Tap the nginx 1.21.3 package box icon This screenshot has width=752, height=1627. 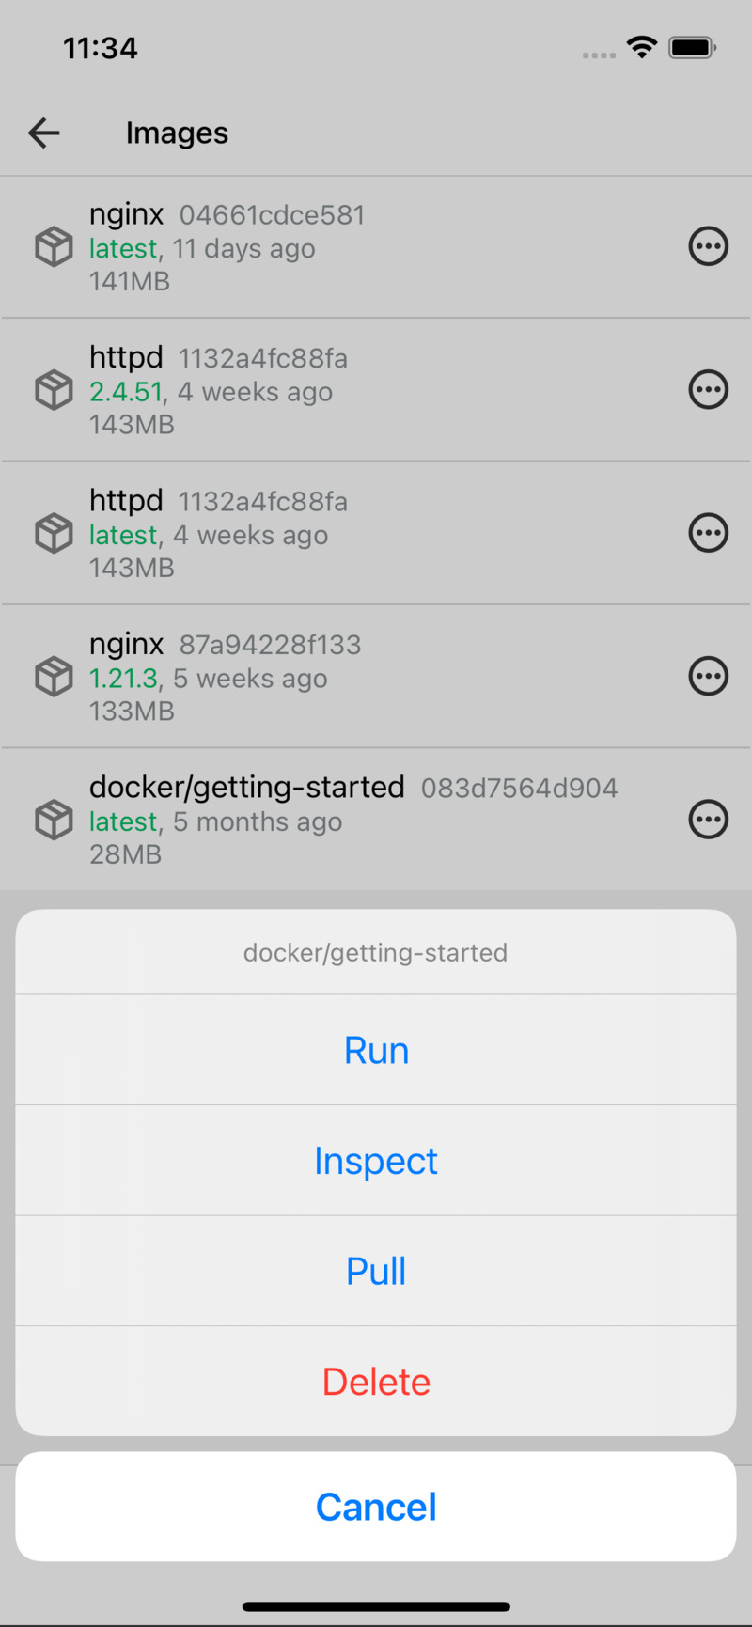click(54, 677)
